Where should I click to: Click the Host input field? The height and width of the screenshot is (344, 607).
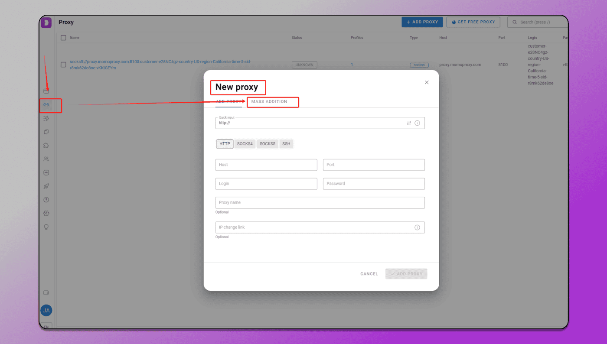coord(266,165)
